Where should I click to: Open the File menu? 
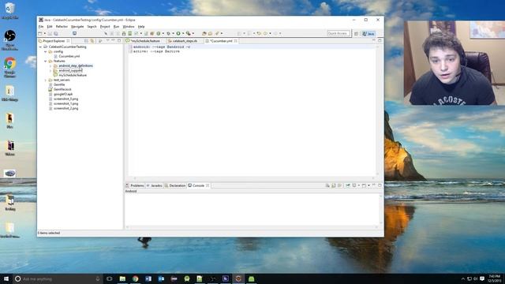(41, 26)
